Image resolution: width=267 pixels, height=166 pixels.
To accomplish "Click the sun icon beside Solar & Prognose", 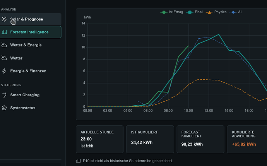I will pos(4,19).
